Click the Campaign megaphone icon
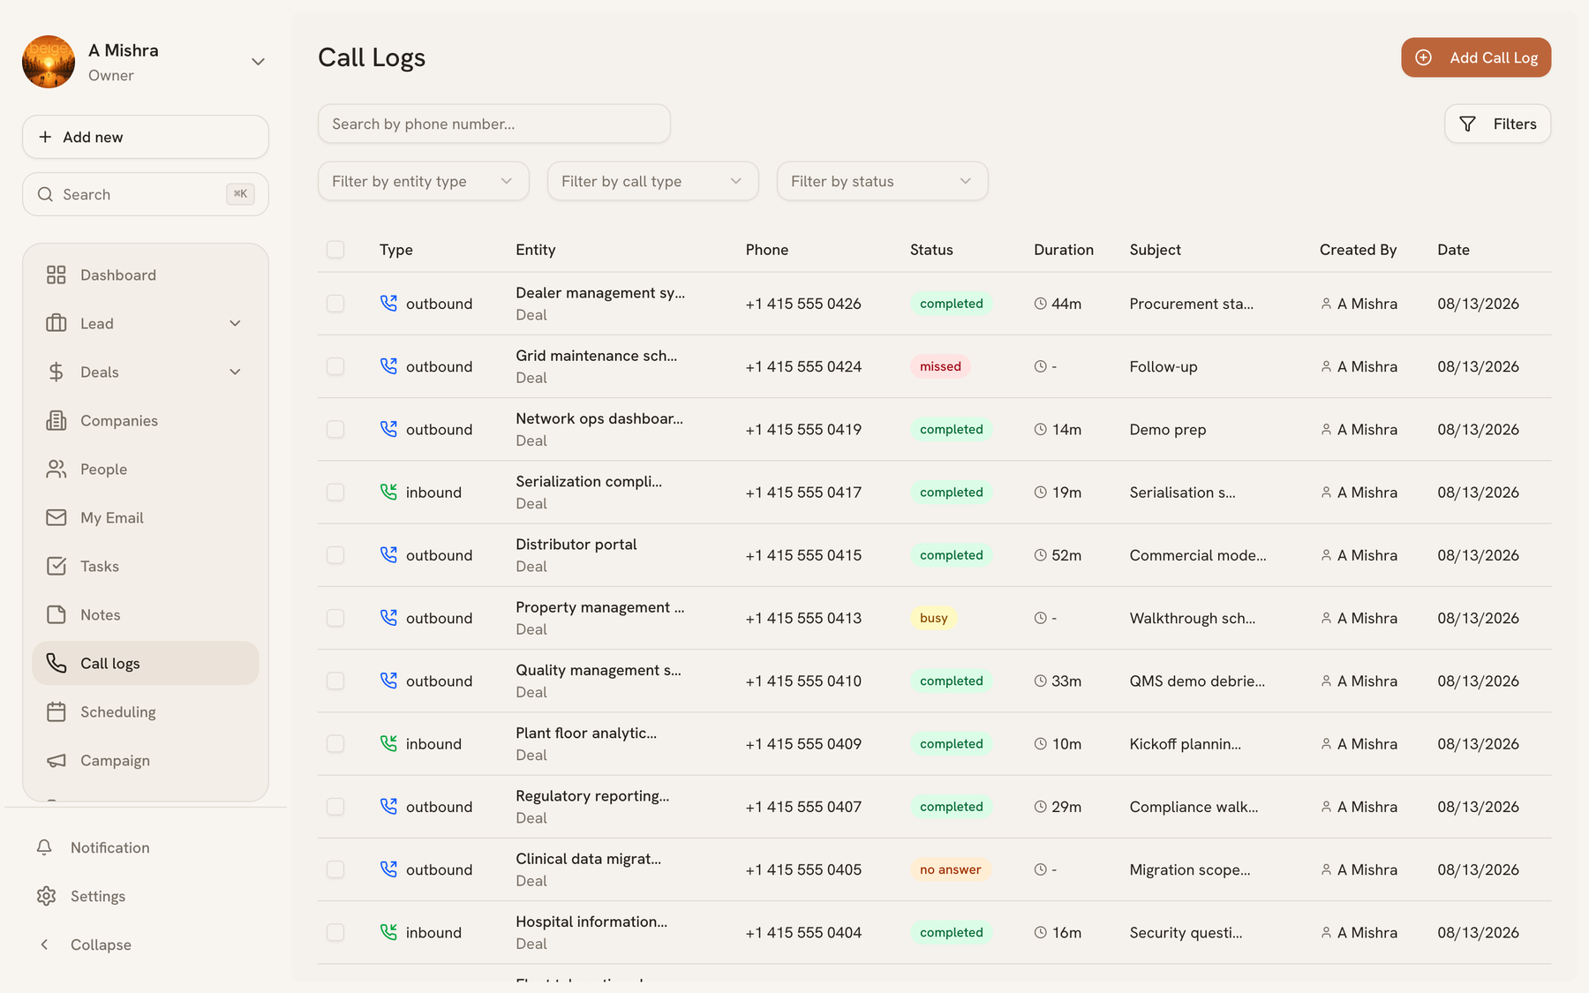This screenshot has width=1589, height=993. click(56, 761)
